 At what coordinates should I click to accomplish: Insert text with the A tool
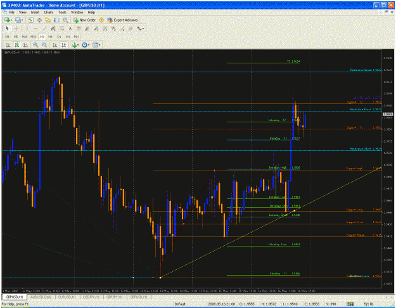pyautogui.click(x=70, y=29)
